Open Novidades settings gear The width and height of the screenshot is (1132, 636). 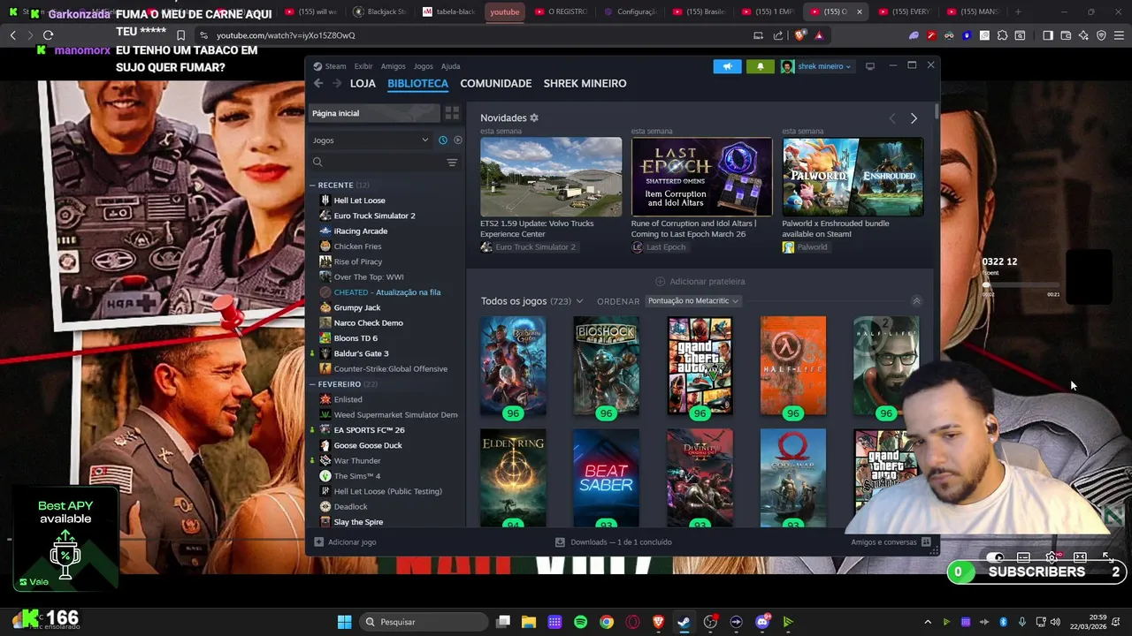[x=534, y=117]
